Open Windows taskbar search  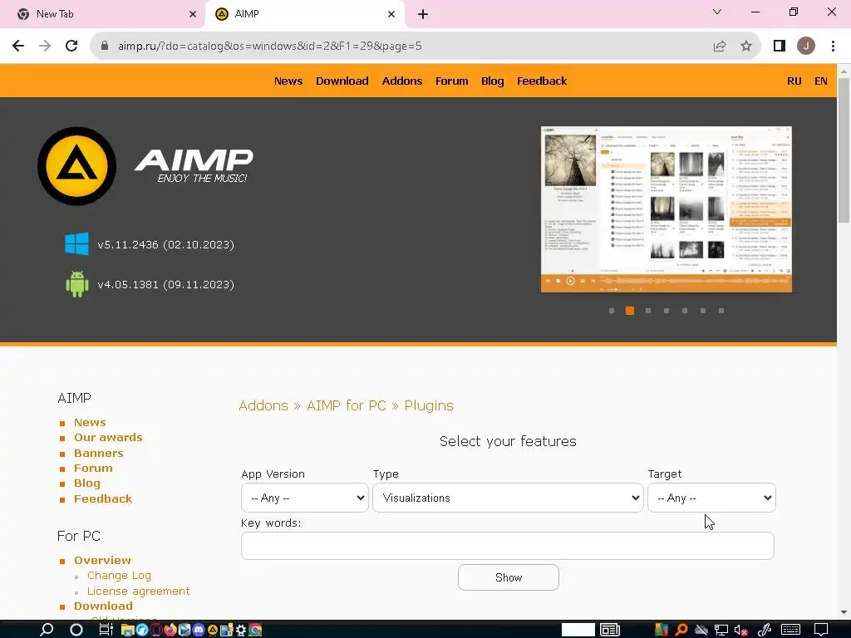tap(47, 630)
